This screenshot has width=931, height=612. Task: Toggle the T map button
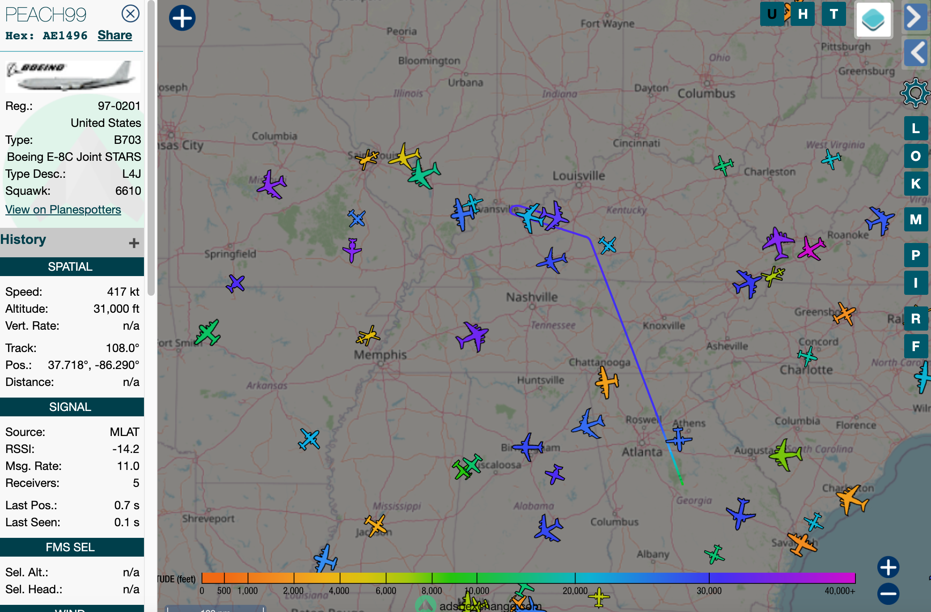coord(834,14)
